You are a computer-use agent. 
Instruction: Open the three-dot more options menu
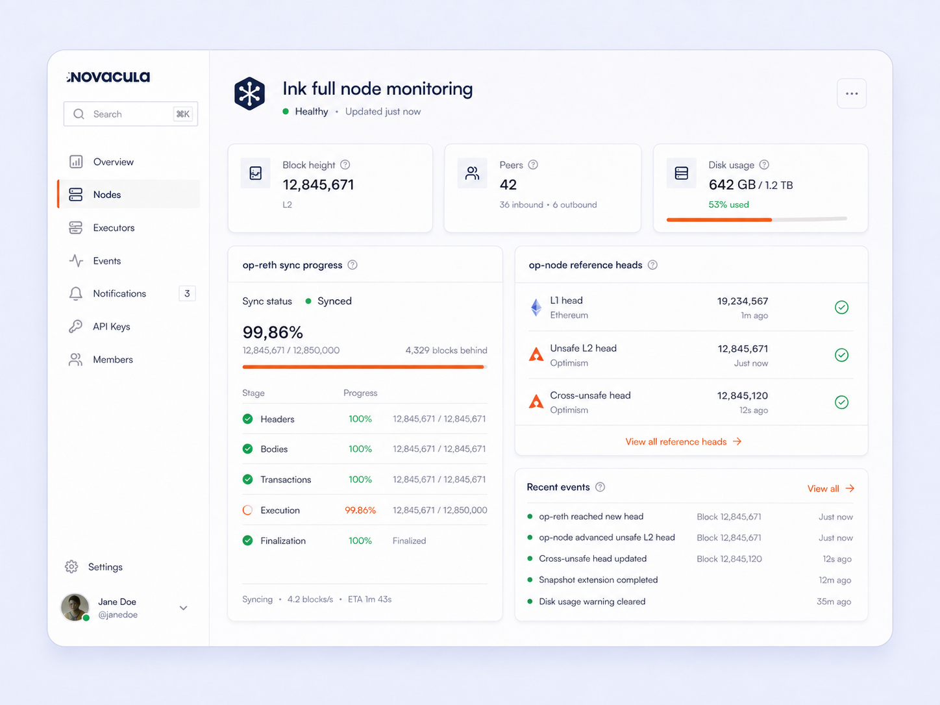(x=852, y=93)
